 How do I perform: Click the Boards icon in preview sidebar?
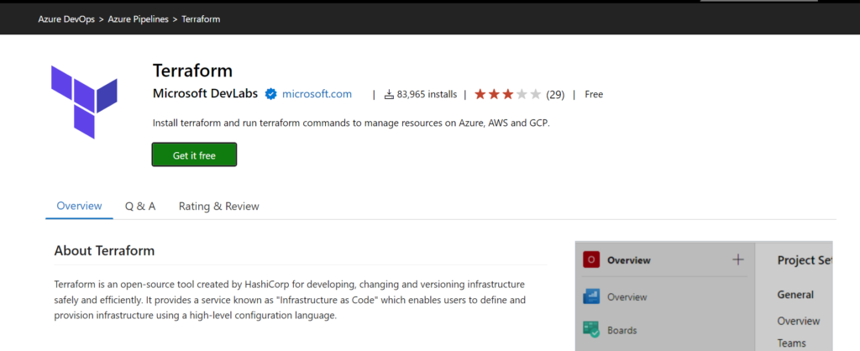click(x=590, y=330)
